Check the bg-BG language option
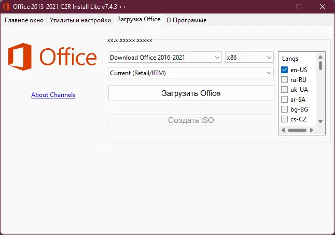The height and width of the screenshot is (235, 335). click(x=284, y=109)
